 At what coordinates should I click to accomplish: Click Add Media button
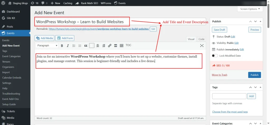[45, 38]
